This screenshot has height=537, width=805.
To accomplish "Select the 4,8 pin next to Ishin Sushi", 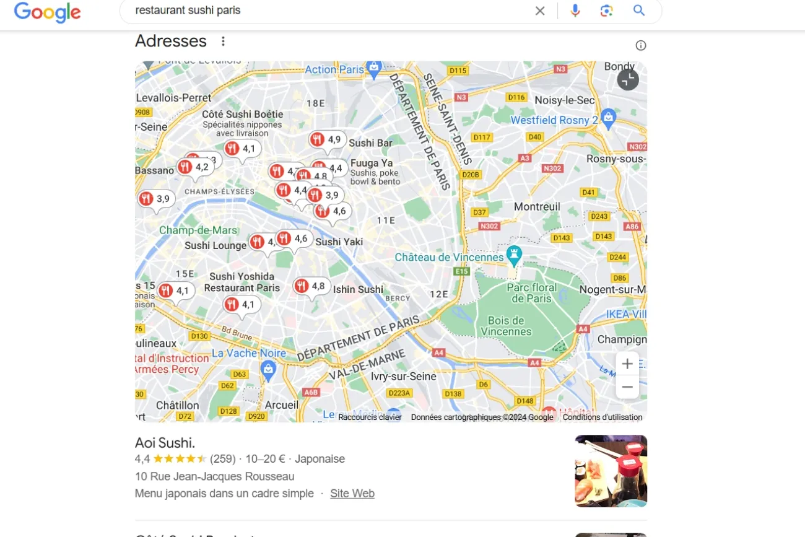I will coord(311,286).
